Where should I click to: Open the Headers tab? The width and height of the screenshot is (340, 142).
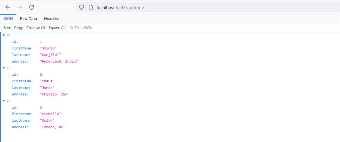(x=51, y=19)
